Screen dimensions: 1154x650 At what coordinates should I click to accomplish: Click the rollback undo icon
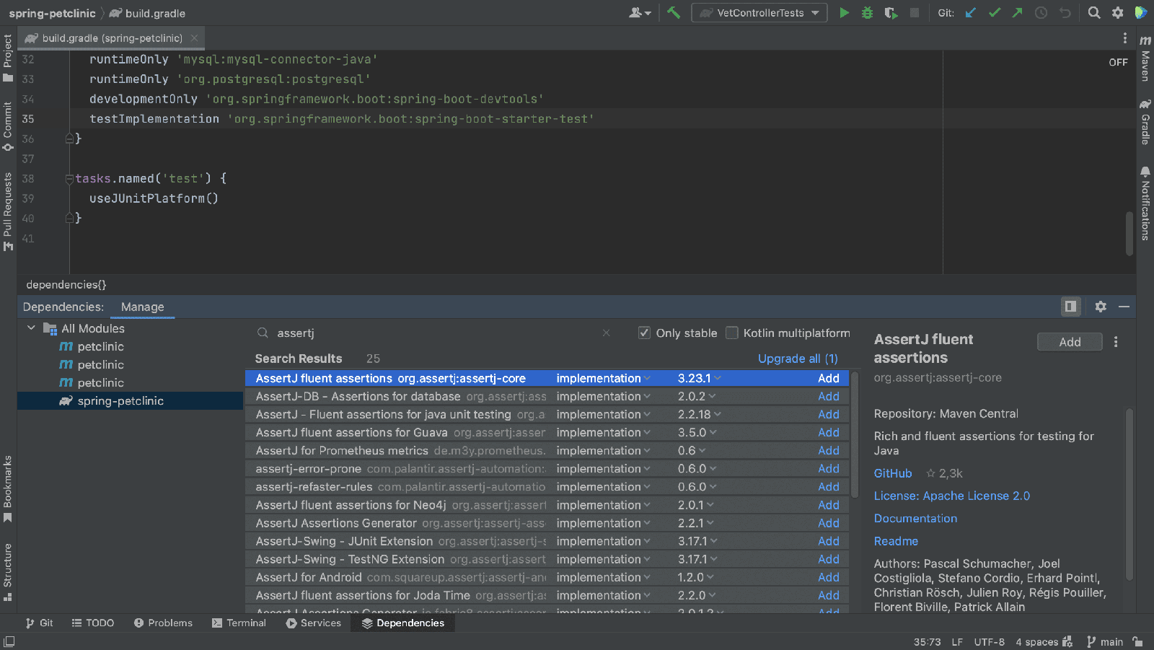[x=1065, y=12]
